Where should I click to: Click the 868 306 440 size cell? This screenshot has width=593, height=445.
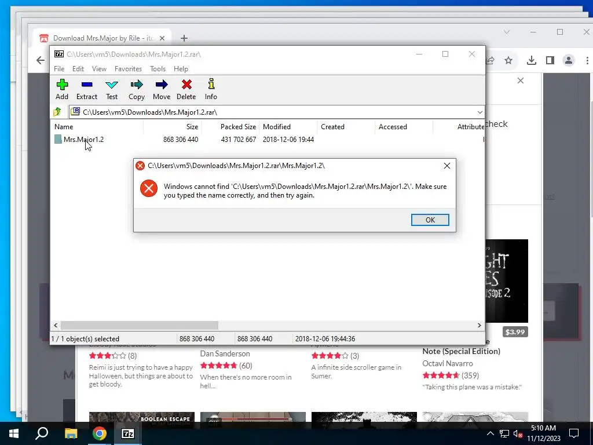(x=181, y=139)
